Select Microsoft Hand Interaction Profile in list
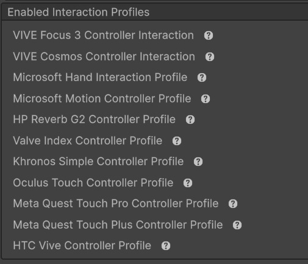 pyautogui.click(x=100, y=77)
